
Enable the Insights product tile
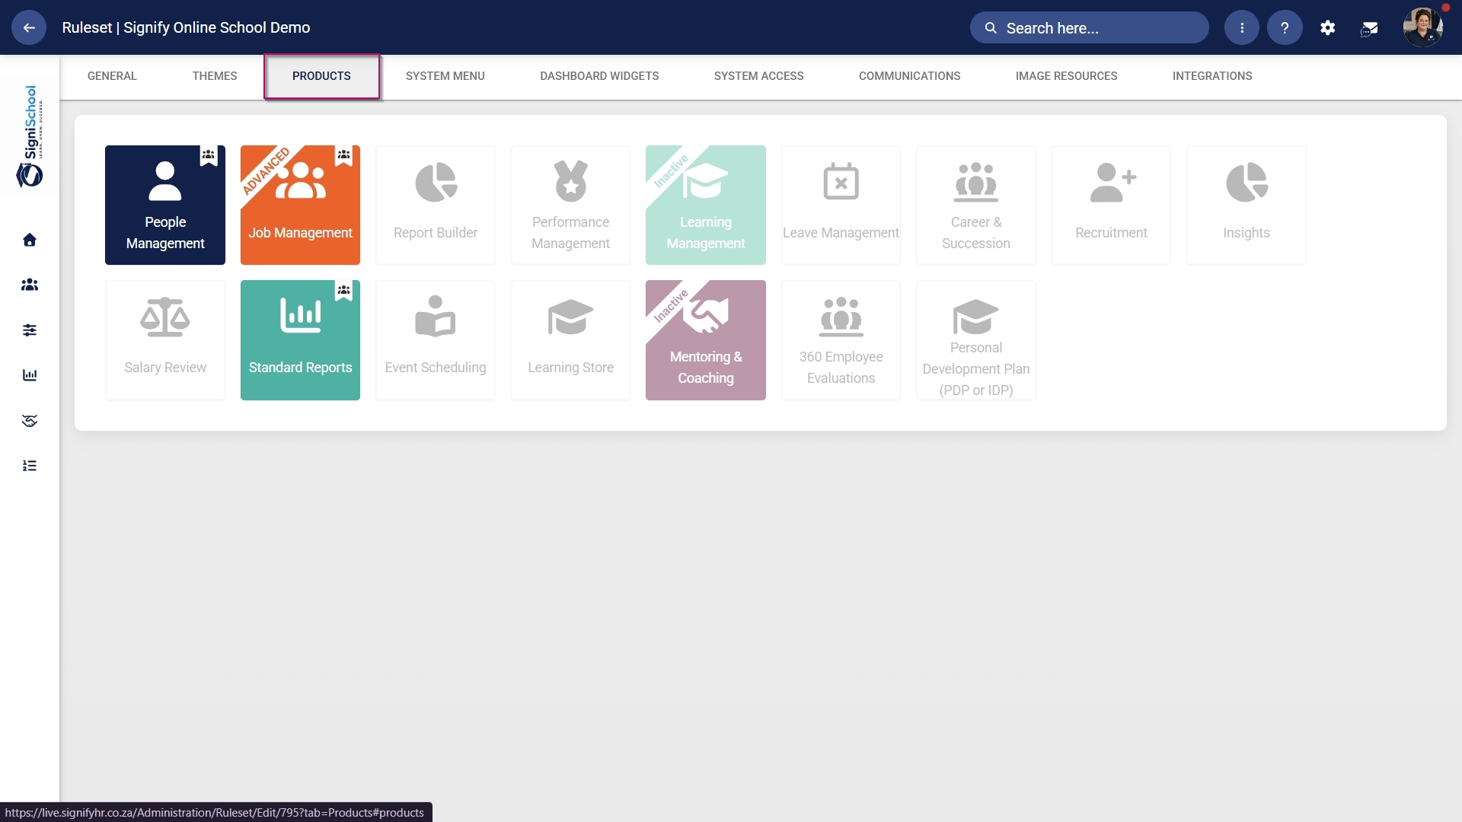point(1247,205)
